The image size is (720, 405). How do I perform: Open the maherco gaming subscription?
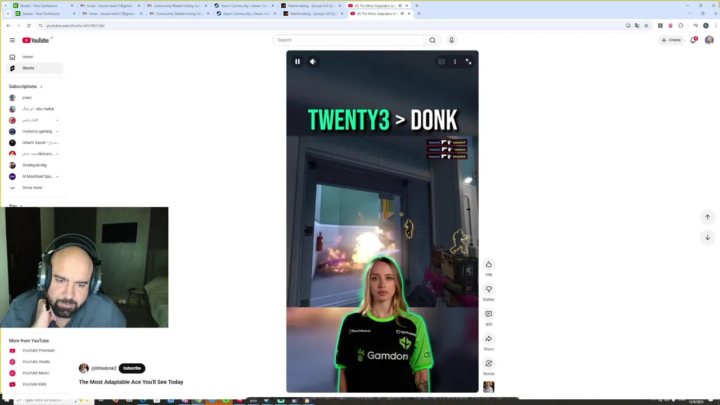34,132
